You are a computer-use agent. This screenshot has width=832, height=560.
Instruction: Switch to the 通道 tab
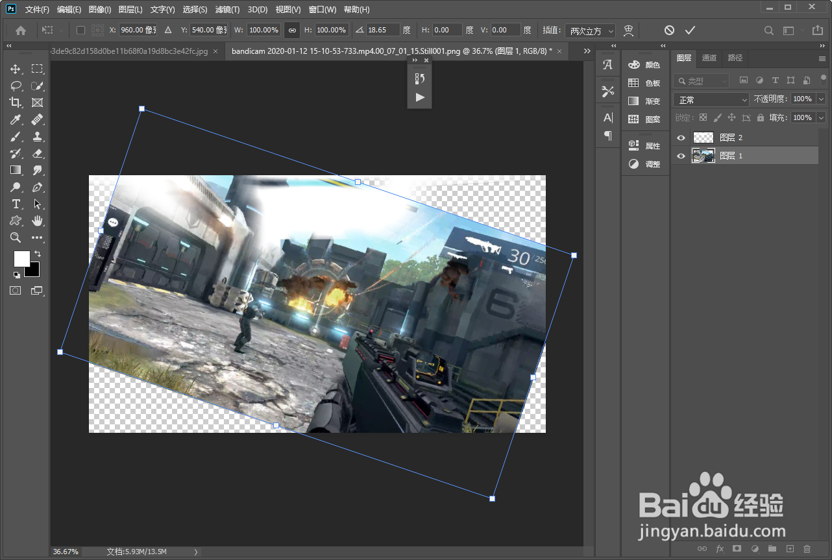(x=709, y=58)
